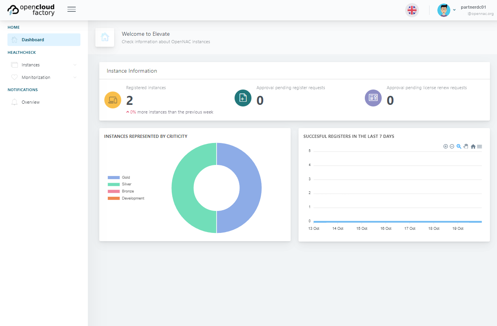Toggle Bronze series in the chart legend

point(121,191)
